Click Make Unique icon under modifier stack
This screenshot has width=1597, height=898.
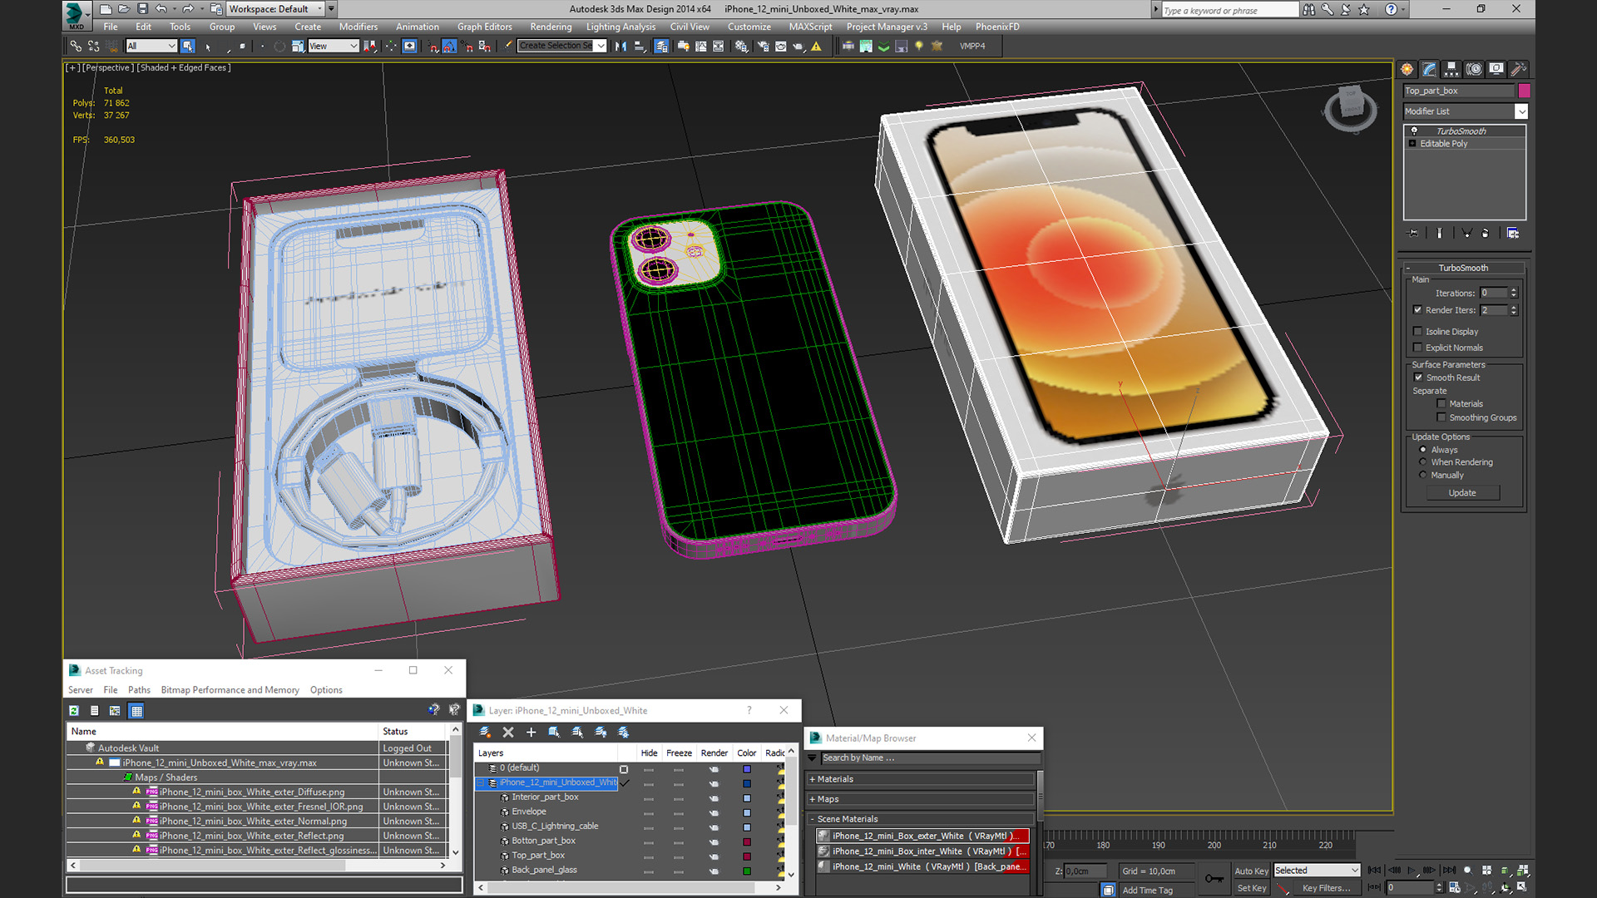click(1466, 234)
